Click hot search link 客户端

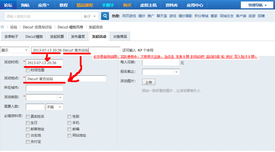(x=241, y=16)
